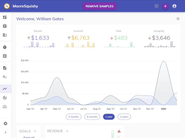Viewport: 185px width, 138px height.
Task: Click the Earned $1,633 summary stat
Action: 38,38
